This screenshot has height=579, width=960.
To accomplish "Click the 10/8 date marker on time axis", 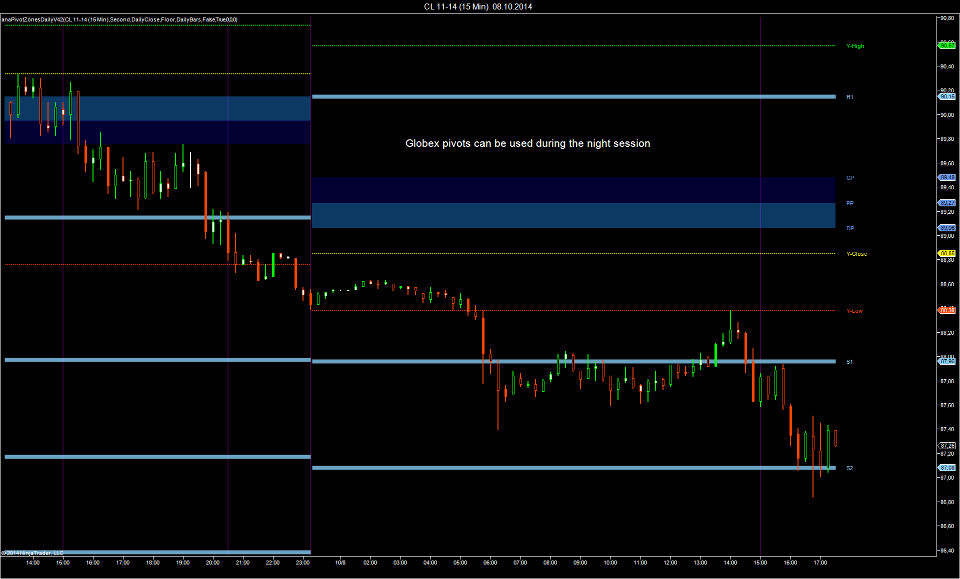I will click(x=340, y=563).
